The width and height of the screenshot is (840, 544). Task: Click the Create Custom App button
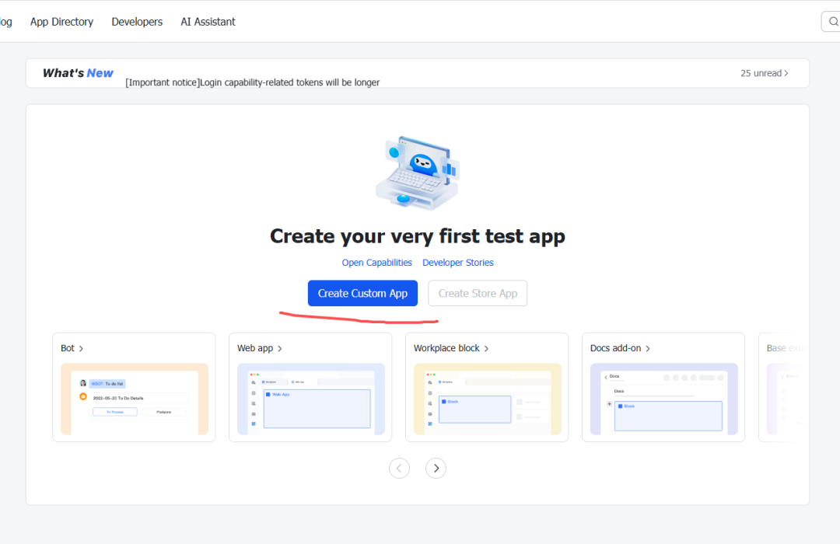[x=362, y=294]
